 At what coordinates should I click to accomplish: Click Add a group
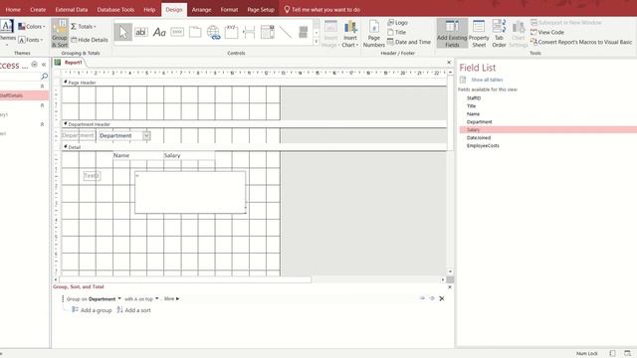(x=92, y=310)
